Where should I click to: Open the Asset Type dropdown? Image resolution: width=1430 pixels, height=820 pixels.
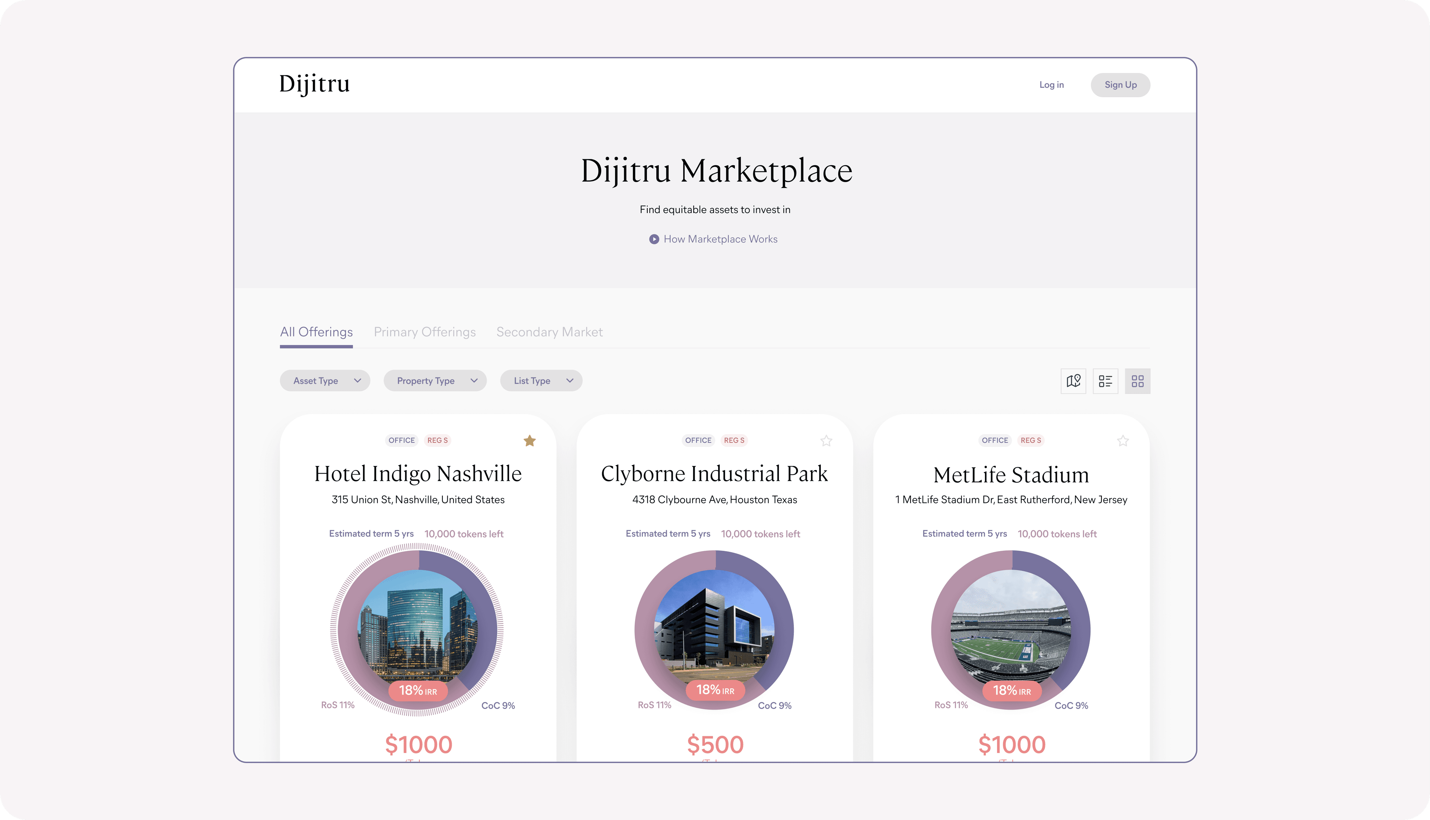[325, 381]
